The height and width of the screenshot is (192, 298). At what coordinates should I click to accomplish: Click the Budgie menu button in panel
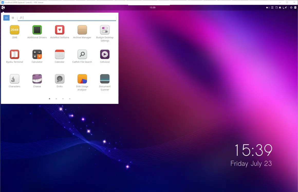[x=3, y=8]
